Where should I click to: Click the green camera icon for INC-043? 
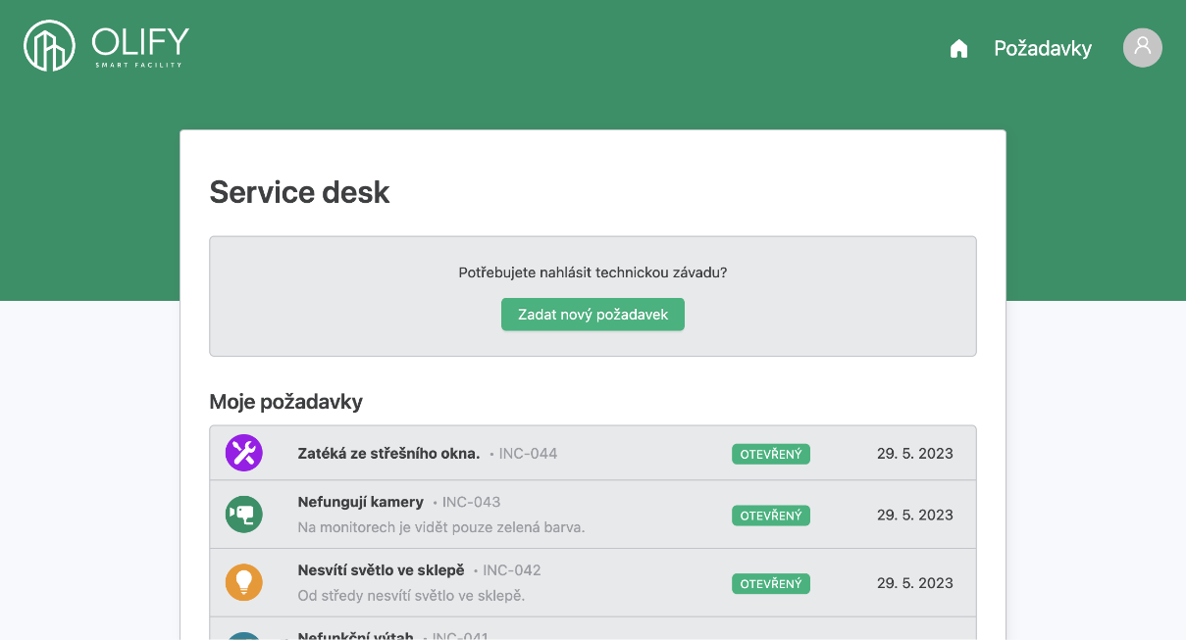tap(244, 515)
